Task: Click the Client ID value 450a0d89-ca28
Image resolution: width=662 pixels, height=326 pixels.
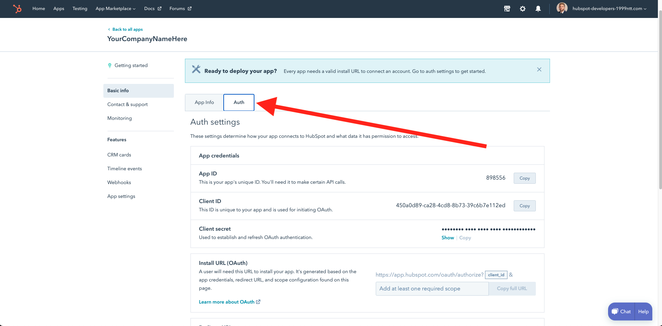Action: [x=450, y=205]
